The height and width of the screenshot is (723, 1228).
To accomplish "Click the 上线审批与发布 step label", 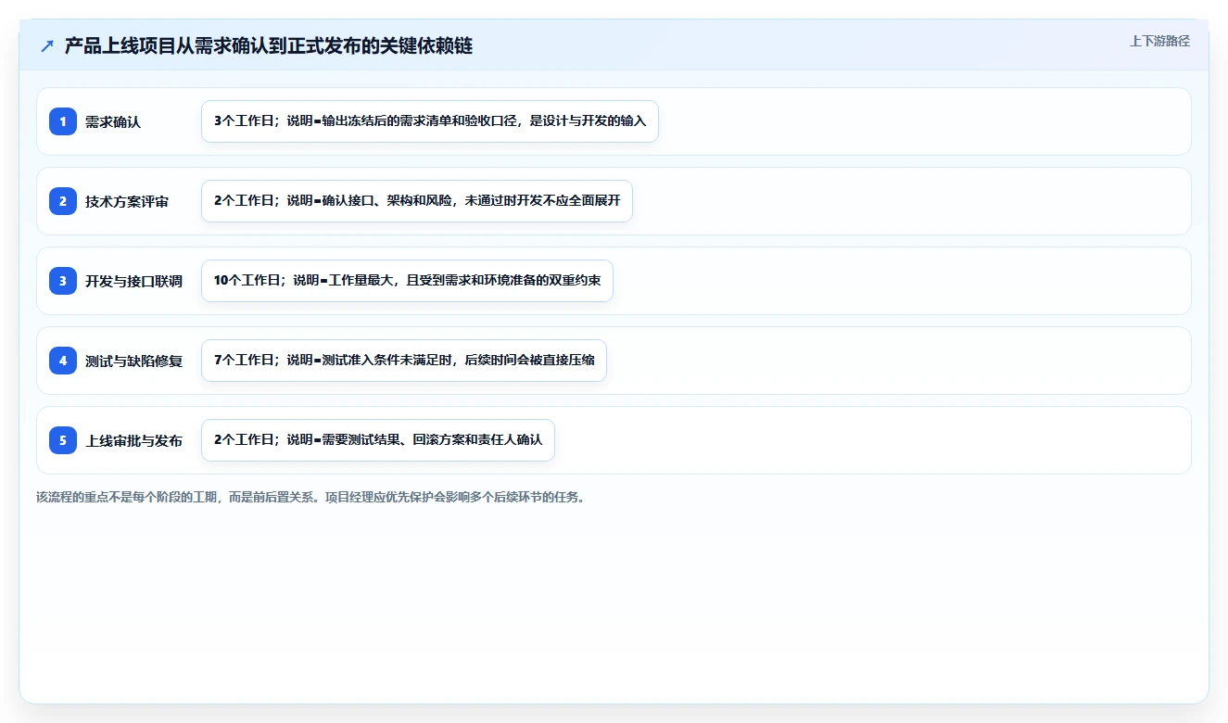I will tap(133, 440).
